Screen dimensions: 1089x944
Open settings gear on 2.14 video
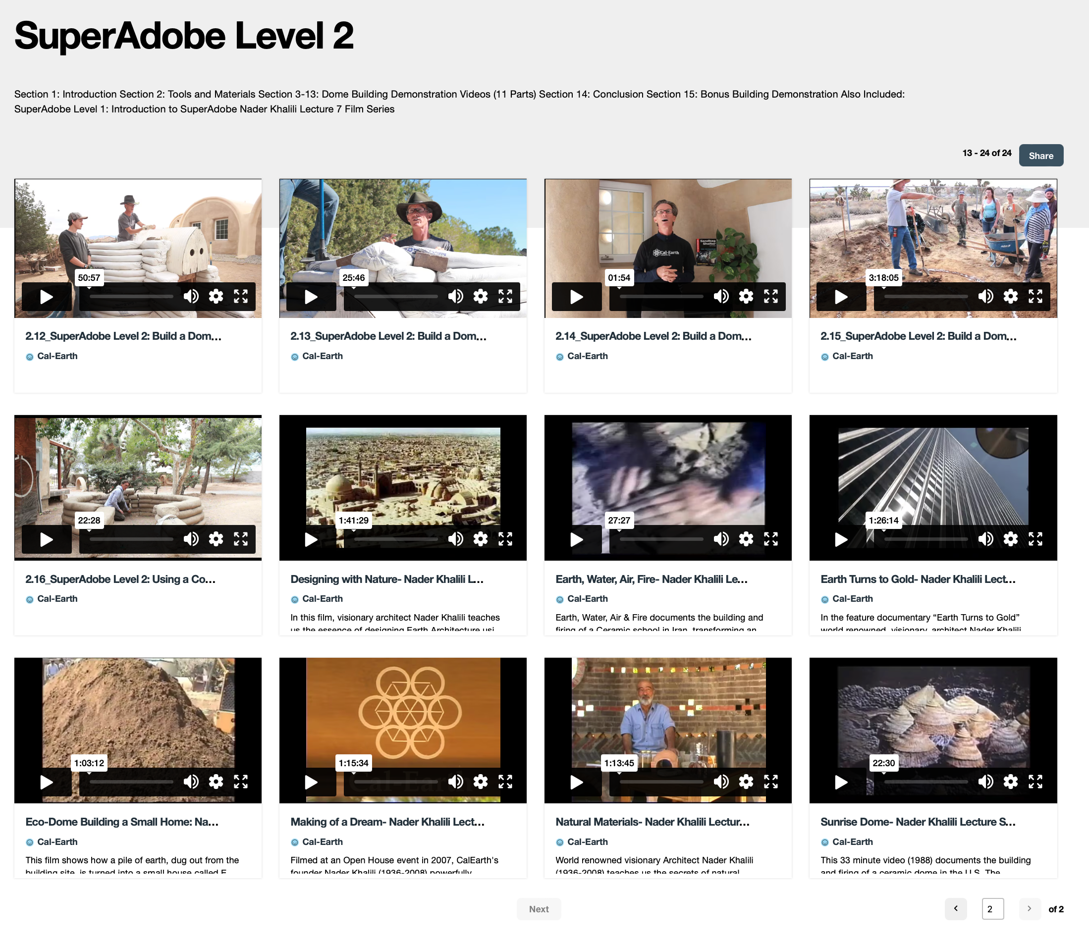(x=746, y=297)
